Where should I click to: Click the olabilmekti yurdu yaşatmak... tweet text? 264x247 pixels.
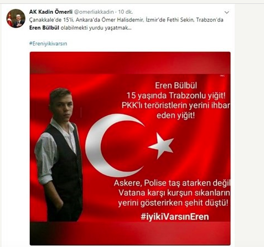point(96,28)
